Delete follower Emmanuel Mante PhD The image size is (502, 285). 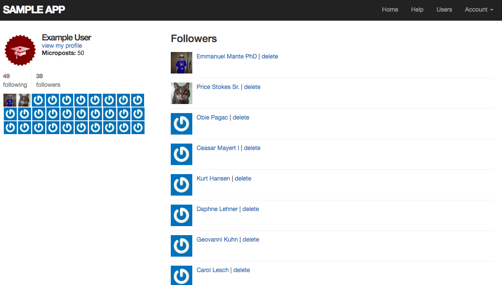270,56
